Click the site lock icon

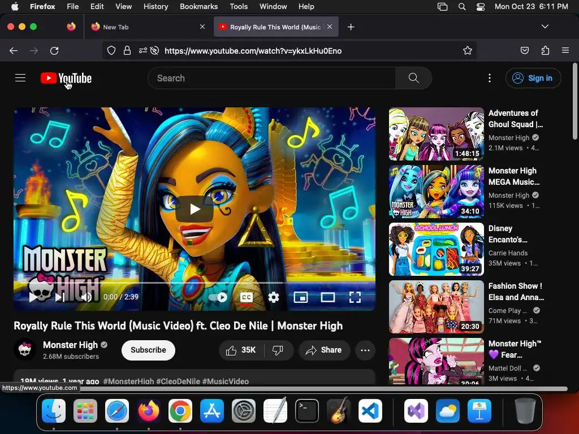coord(127,50)
